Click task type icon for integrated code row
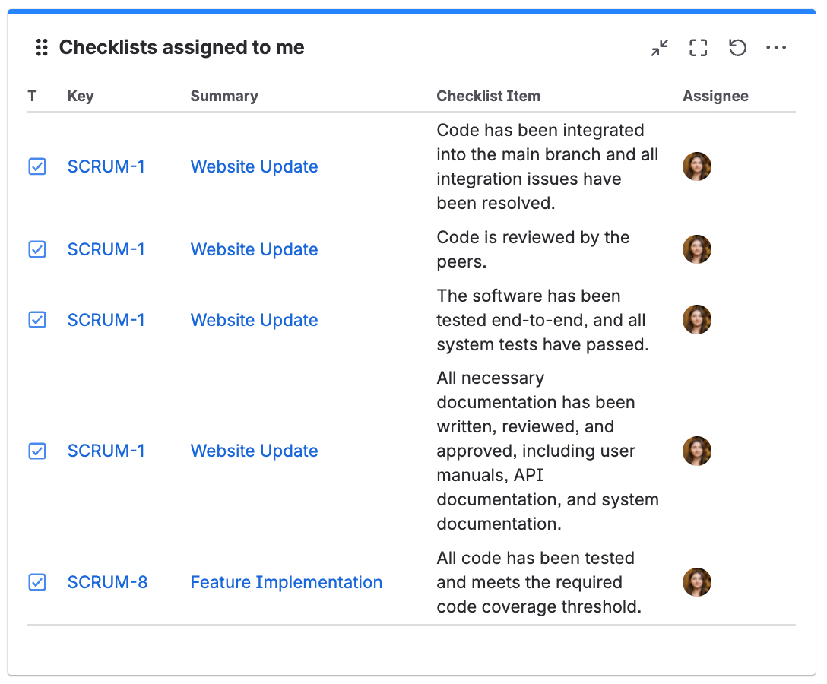The image size is (827, 684). 37,166
